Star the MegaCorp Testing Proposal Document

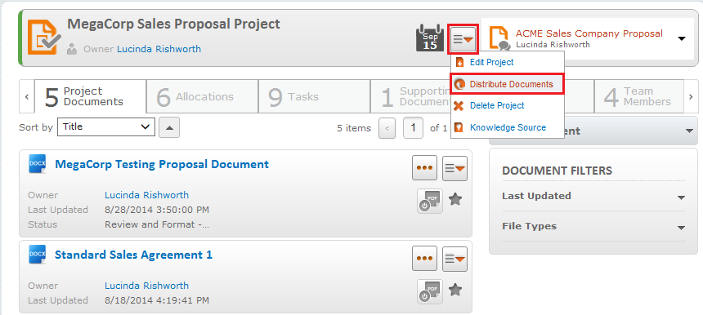455,199
